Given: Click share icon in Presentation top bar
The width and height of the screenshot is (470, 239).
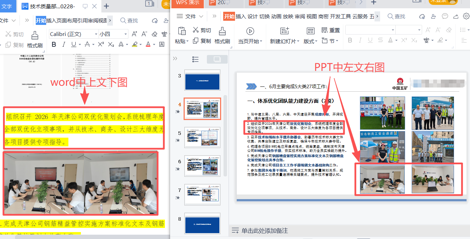Looking at the screenshot, I should pos(456,16).
